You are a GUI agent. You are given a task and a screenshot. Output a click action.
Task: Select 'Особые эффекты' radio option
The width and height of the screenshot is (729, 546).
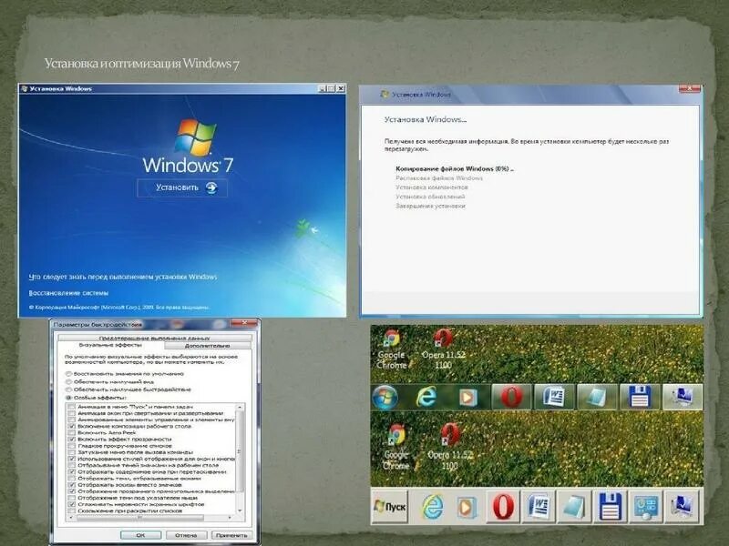pyautogui.click(x=69, y=398)
